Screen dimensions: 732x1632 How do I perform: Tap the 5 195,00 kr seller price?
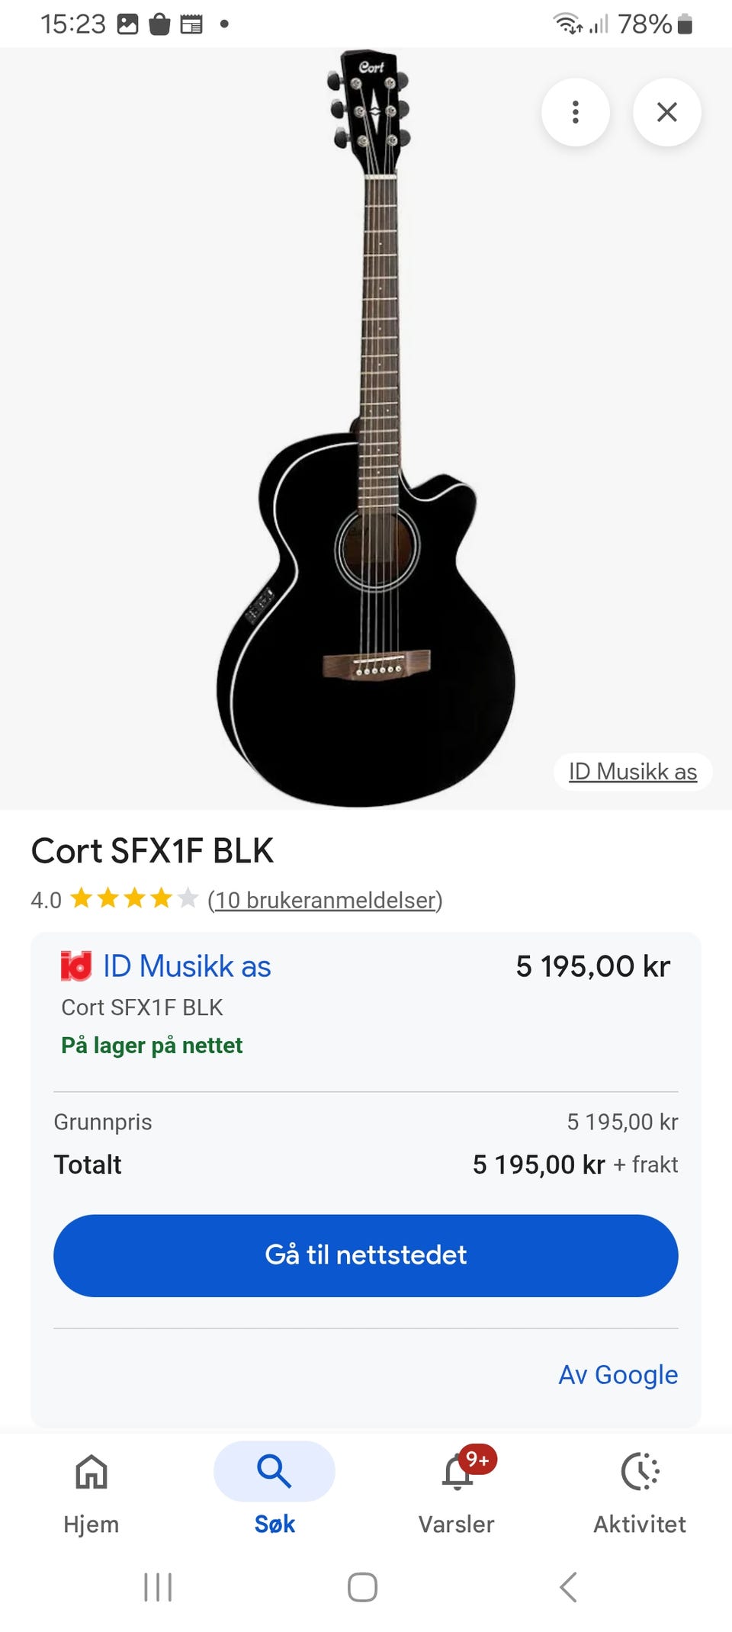tap(593, 966)
